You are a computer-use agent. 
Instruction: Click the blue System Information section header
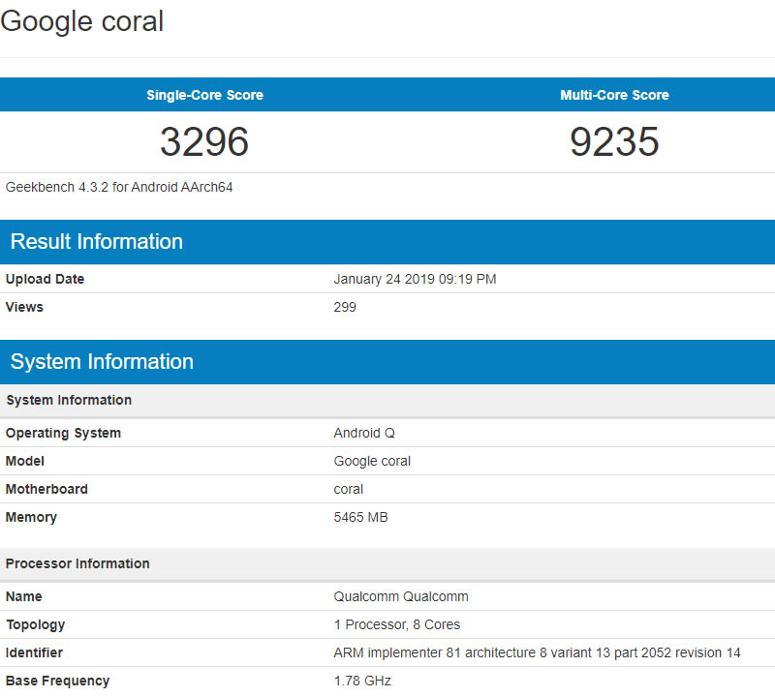(102, 362)
